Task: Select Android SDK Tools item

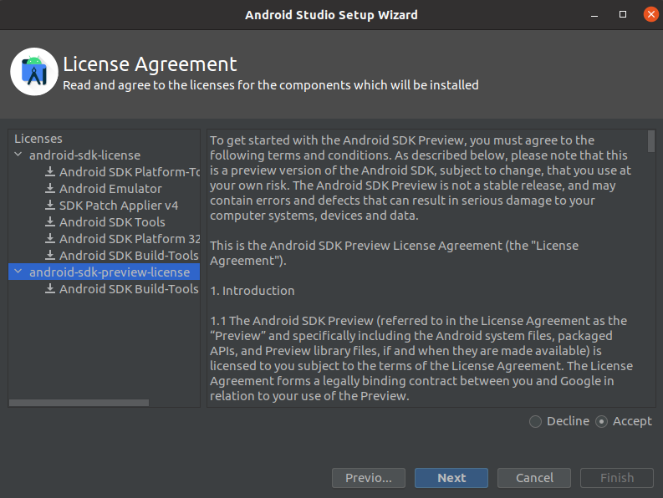Action: click(x=112, y=222)
